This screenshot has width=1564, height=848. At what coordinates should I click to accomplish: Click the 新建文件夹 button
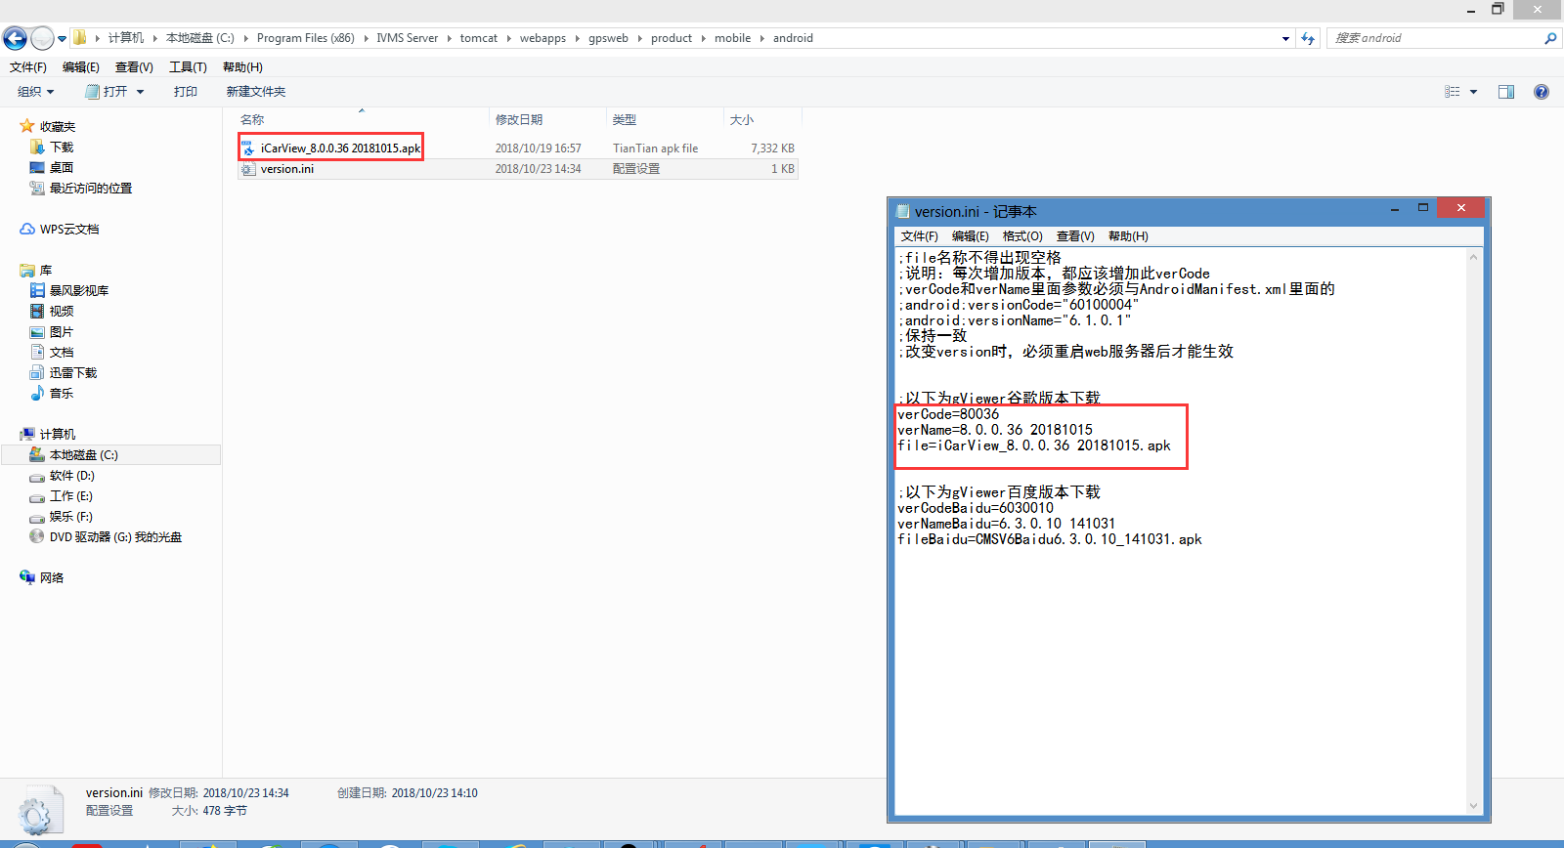click(256, 92)
